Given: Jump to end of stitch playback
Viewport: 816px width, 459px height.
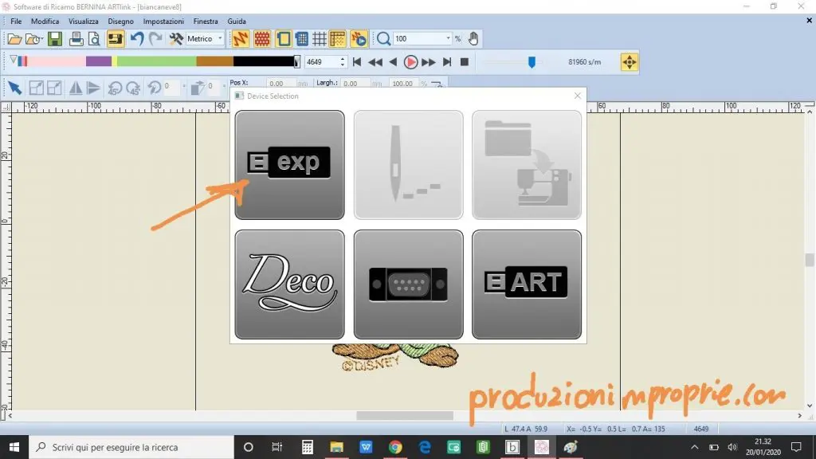Looking at the screenshot, I should click(x=447, y=62).
